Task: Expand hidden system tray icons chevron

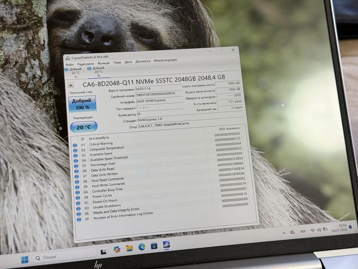Action: point(284,233)
